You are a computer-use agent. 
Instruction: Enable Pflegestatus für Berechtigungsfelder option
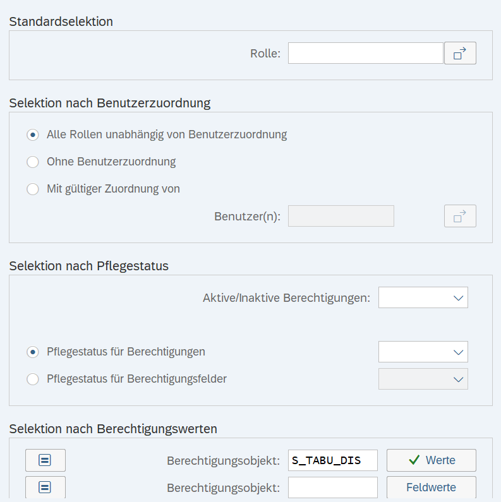tap(33, 379)
